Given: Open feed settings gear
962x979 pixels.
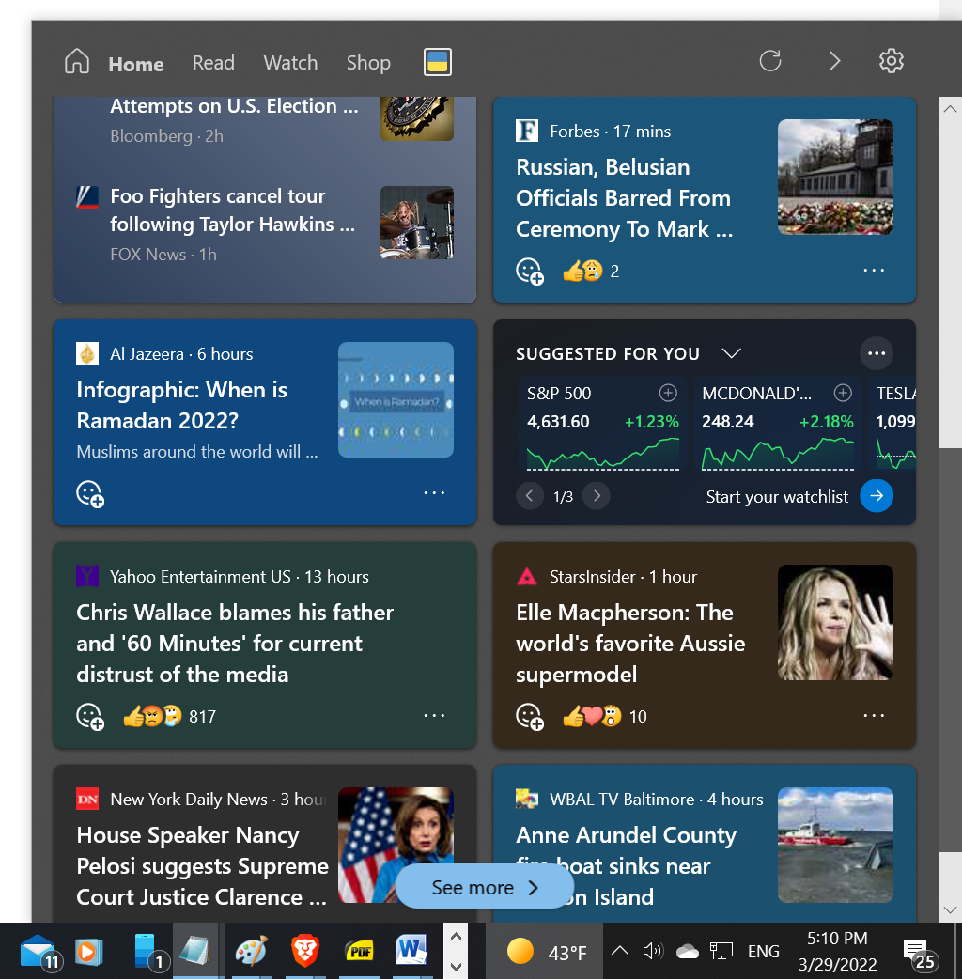Looking at the screenshot, I should point(891,61).
